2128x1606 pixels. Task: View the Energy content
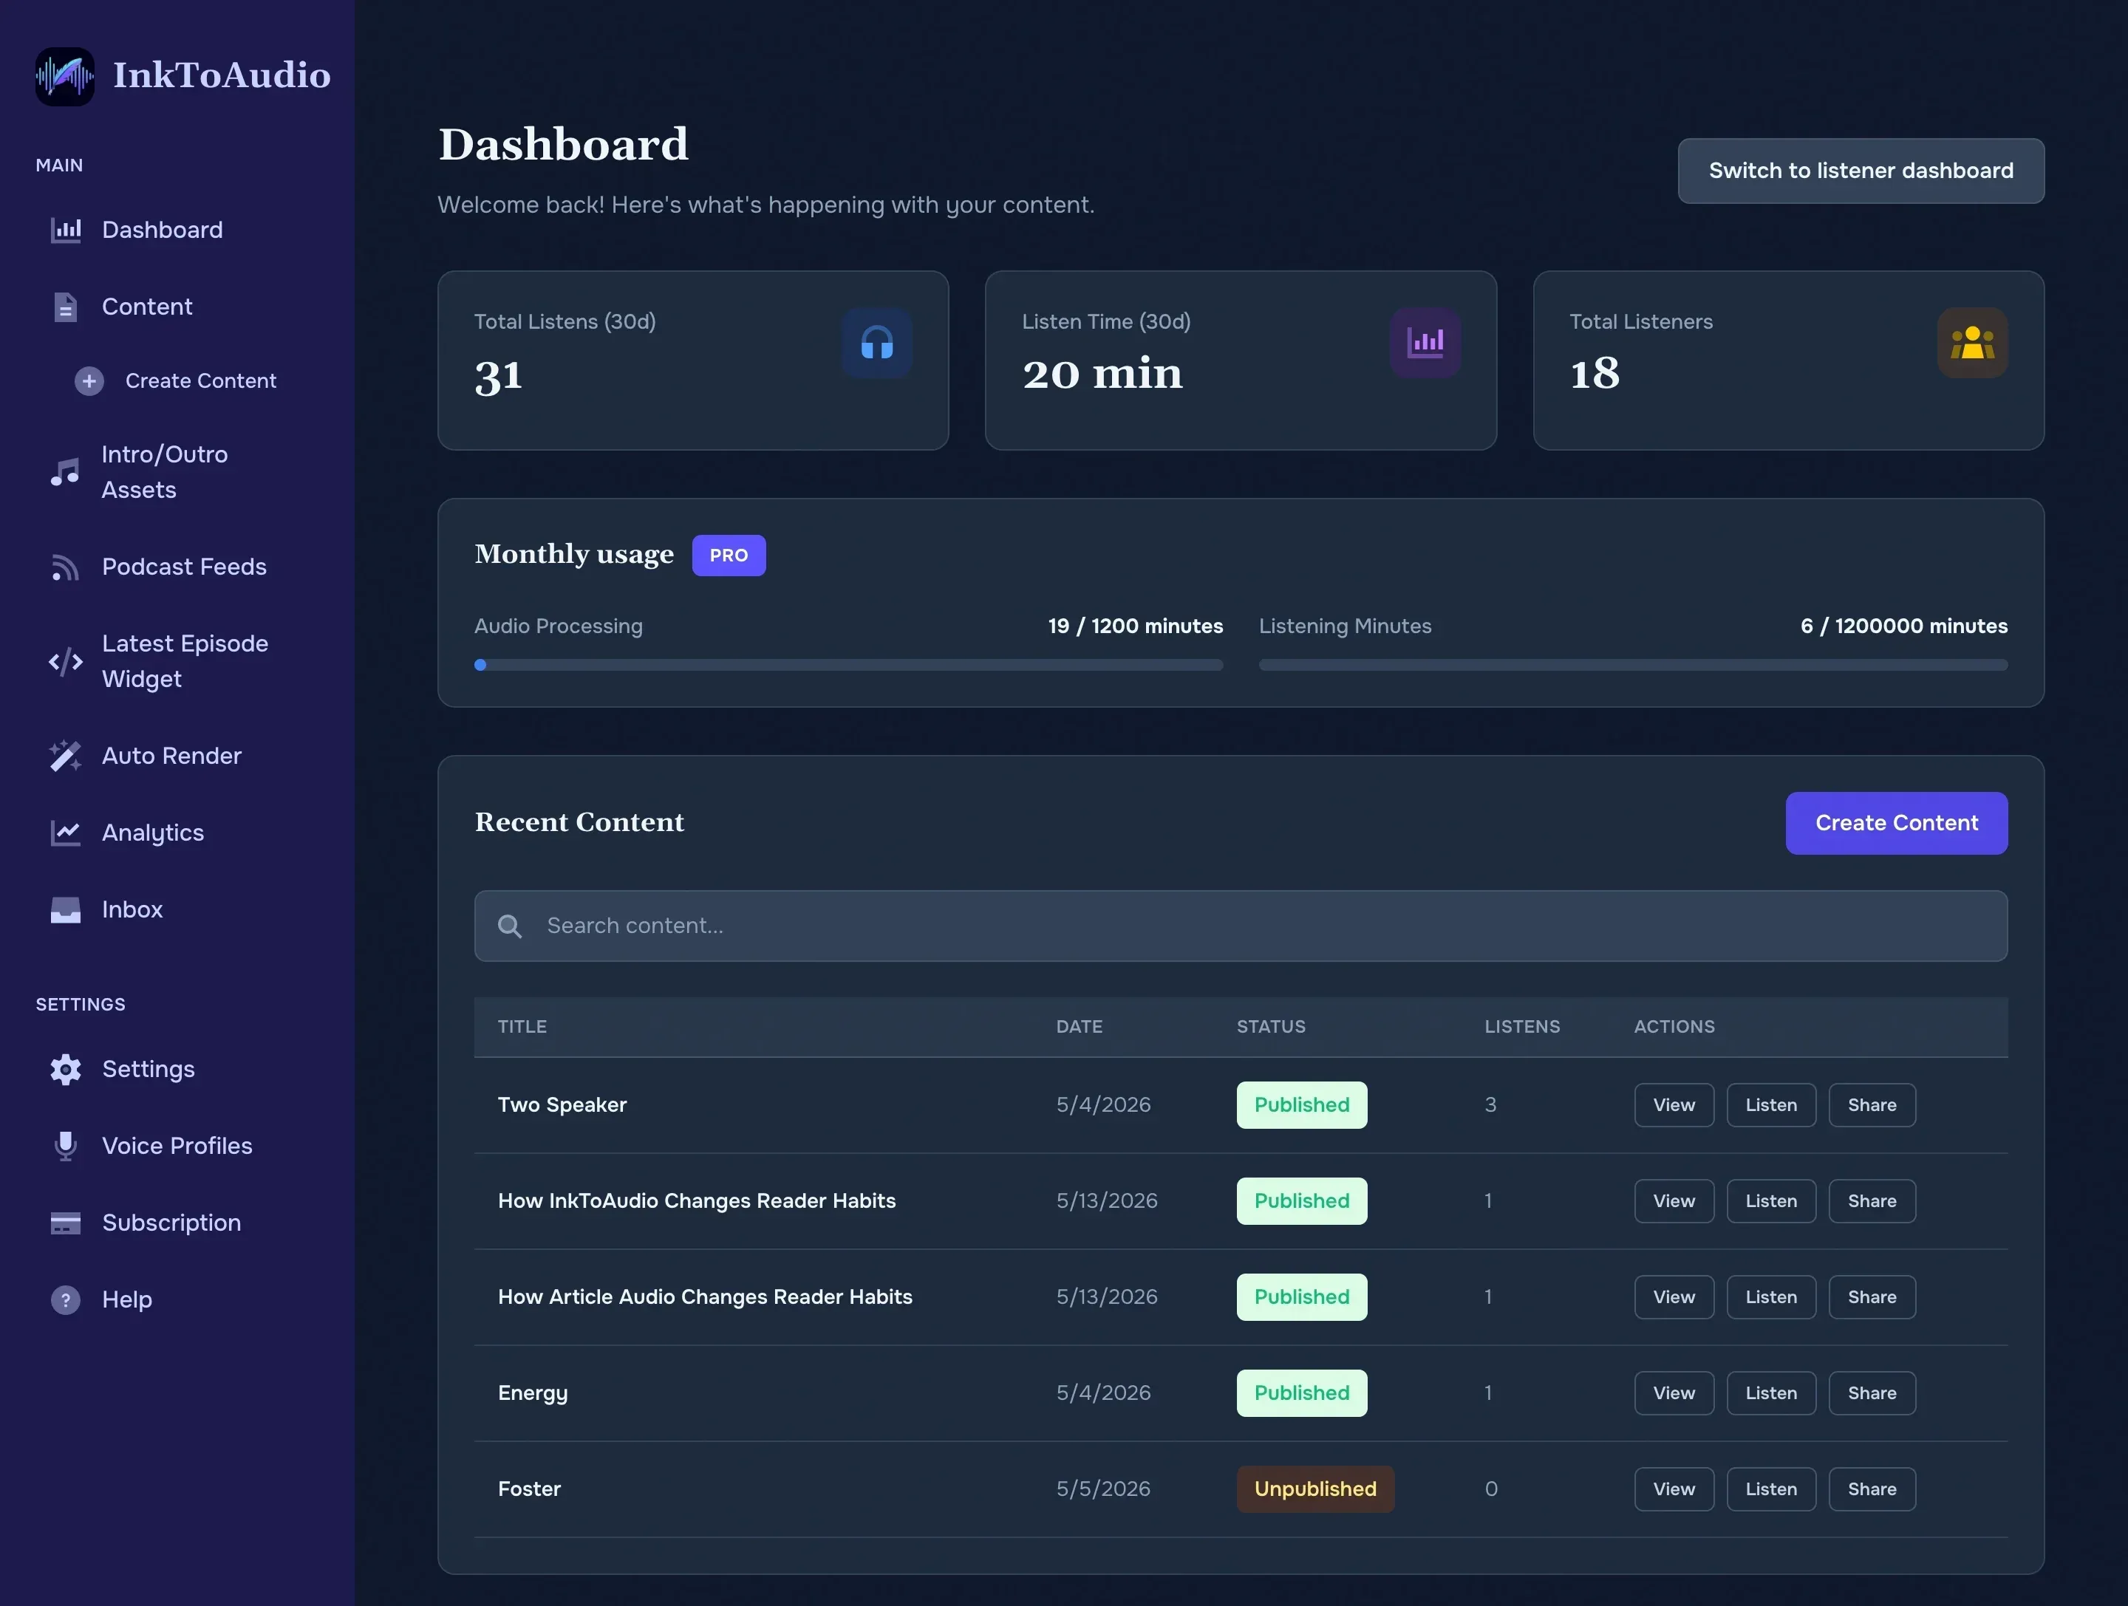point(1674,1393)
